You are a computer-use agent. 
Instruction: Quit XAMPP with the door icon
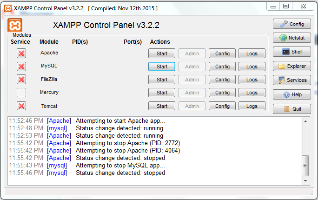pyautogui.click(x=291, y=109)
